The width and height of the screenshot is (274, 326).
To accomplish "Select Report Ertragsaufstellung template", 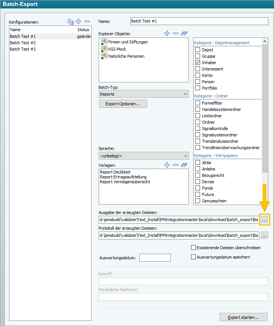I will point(123,177).
